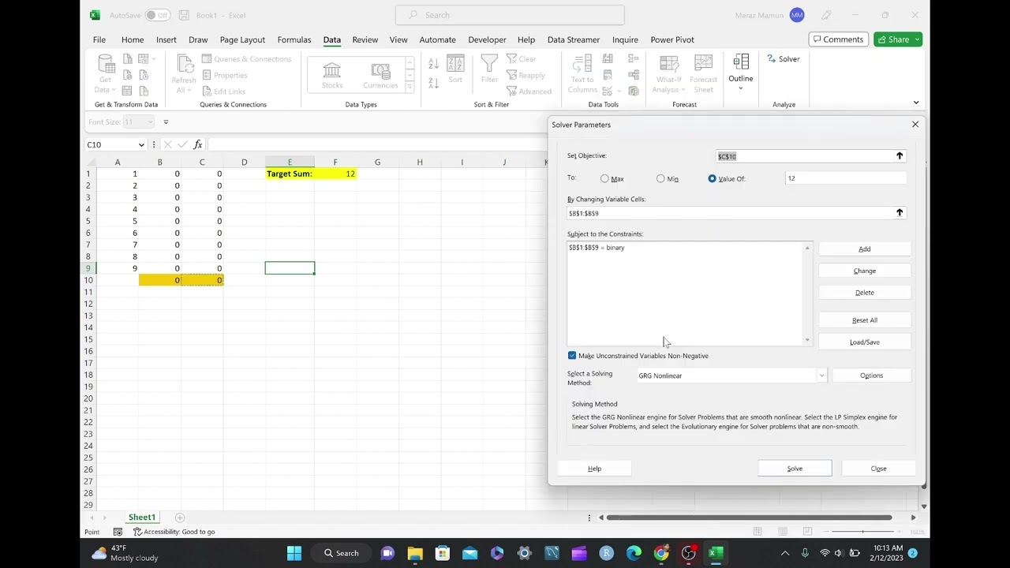Click the collapse range icon for Changing Variable Cells
The height and width of the screenshot is (568, 1010).
899,213
